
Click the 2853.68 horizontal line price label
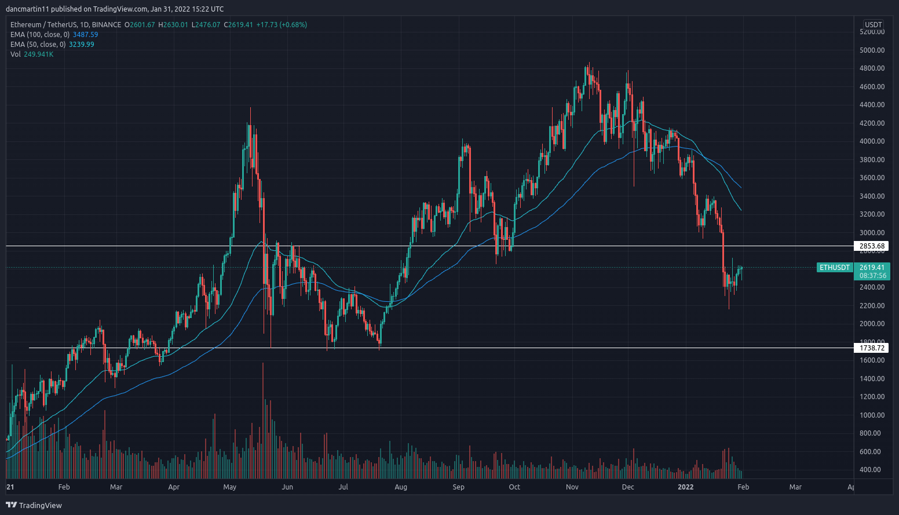[872, 246]
